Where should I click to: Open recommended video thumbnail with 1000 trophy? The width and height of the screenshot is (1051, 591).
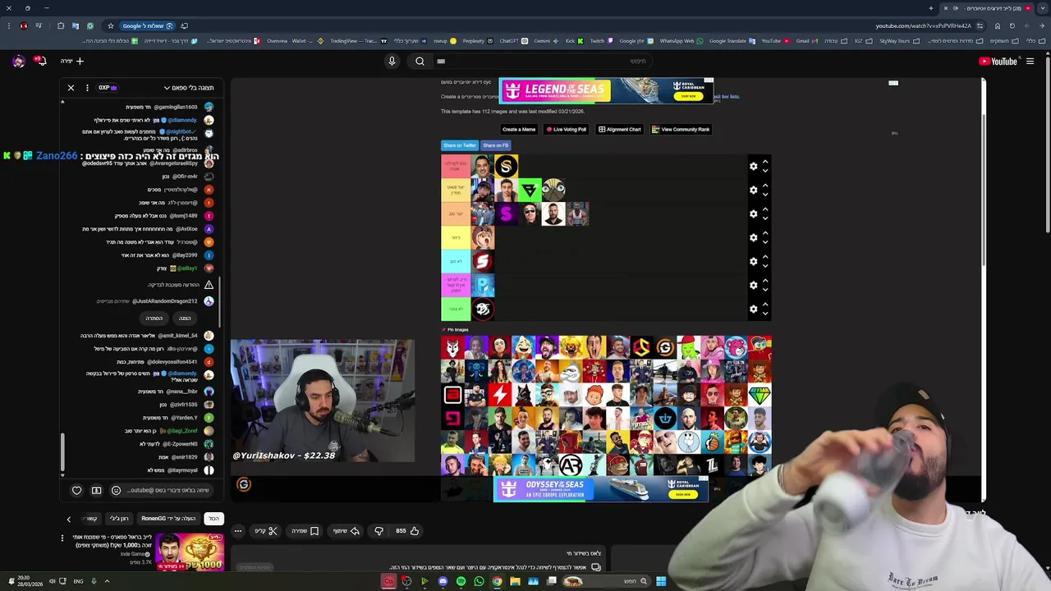pos(190,552)
